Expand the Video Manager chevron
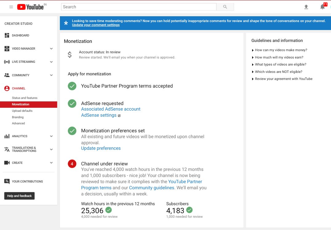 (x=51, y=49)
